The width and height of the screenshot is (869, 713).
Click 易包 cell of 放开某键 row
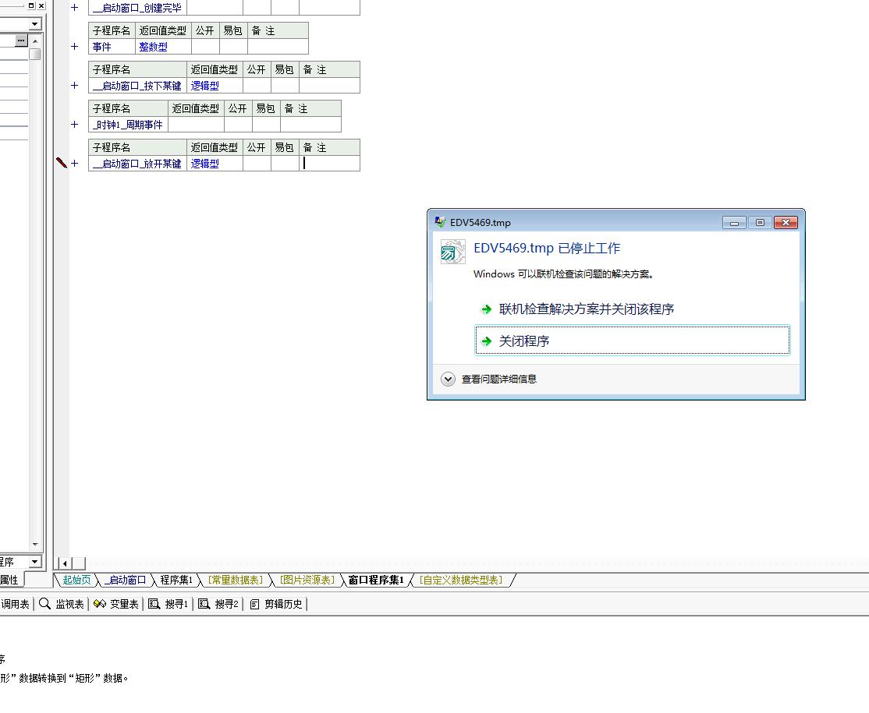pos(285,164)
